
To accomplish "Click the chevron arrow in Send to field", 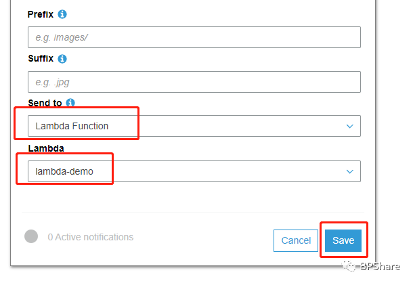I will pyautogui.click(x=350, y=126).
